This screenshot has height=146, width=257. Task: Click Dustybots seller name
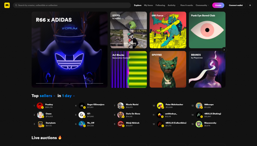pyautogui.click(x=51, y=123)
